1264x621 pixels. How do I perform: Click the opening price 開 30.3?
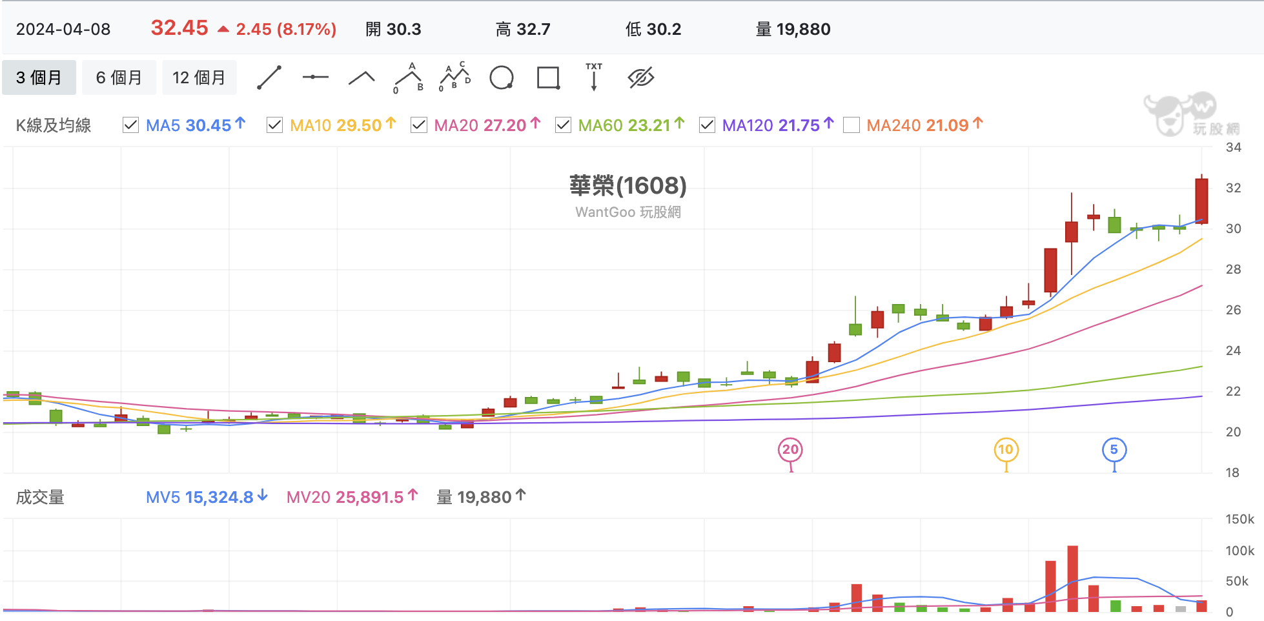tap(393, 29)
